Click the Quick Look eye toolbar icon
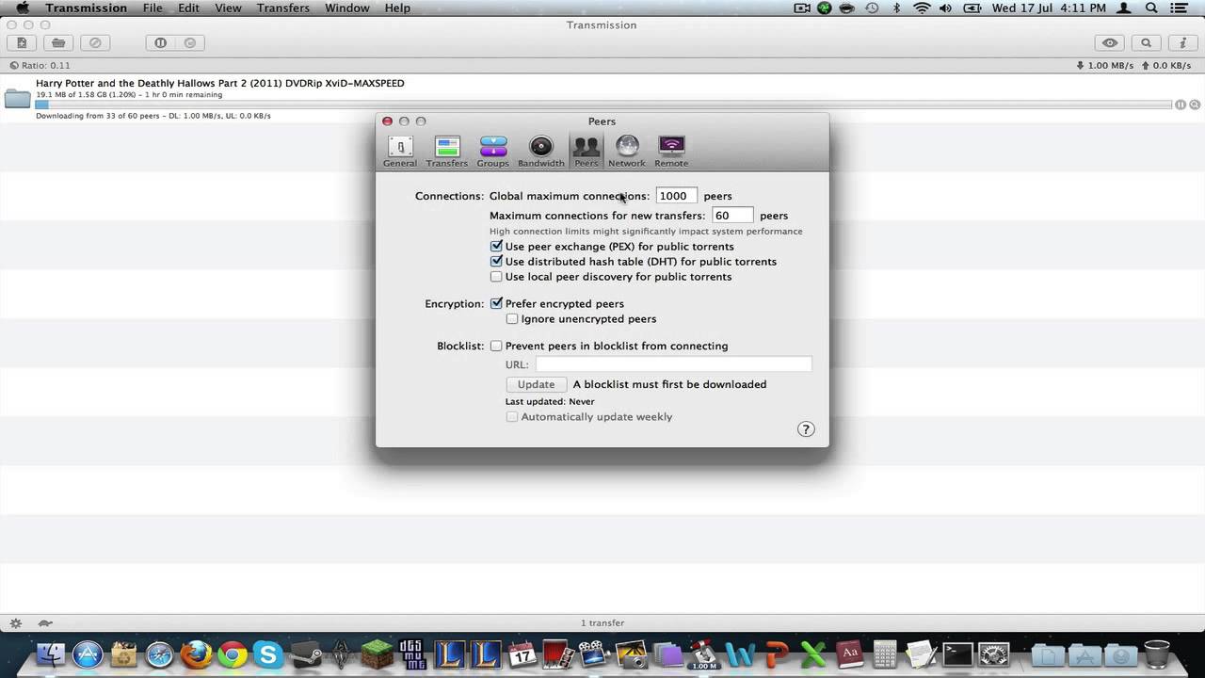The image size is (1205, 678). pyautogui.click(x=1110, y=42)
